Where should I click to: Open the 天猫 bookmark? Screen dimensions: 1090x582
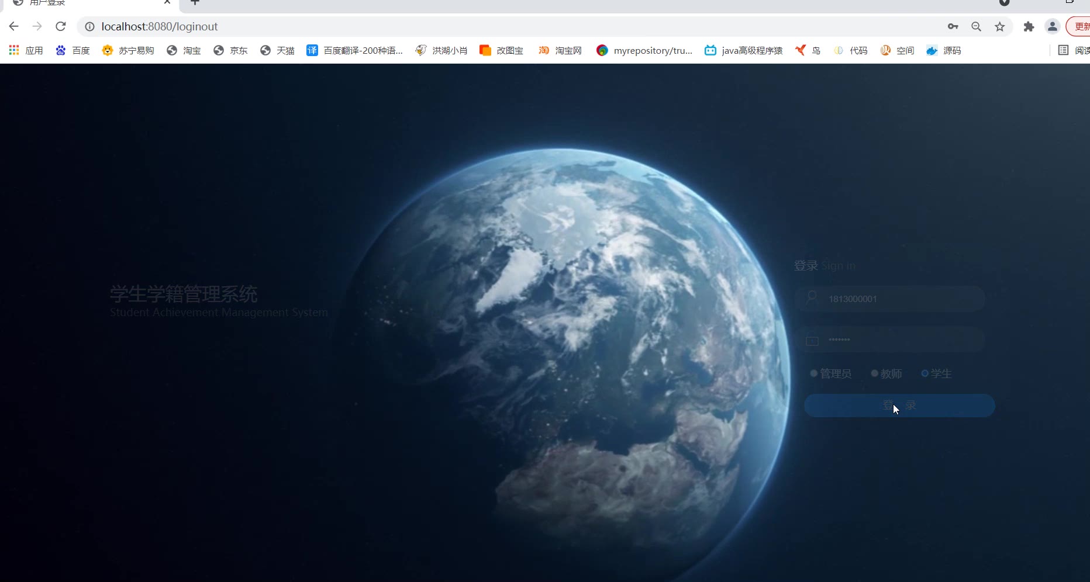[x=277, y=50]
